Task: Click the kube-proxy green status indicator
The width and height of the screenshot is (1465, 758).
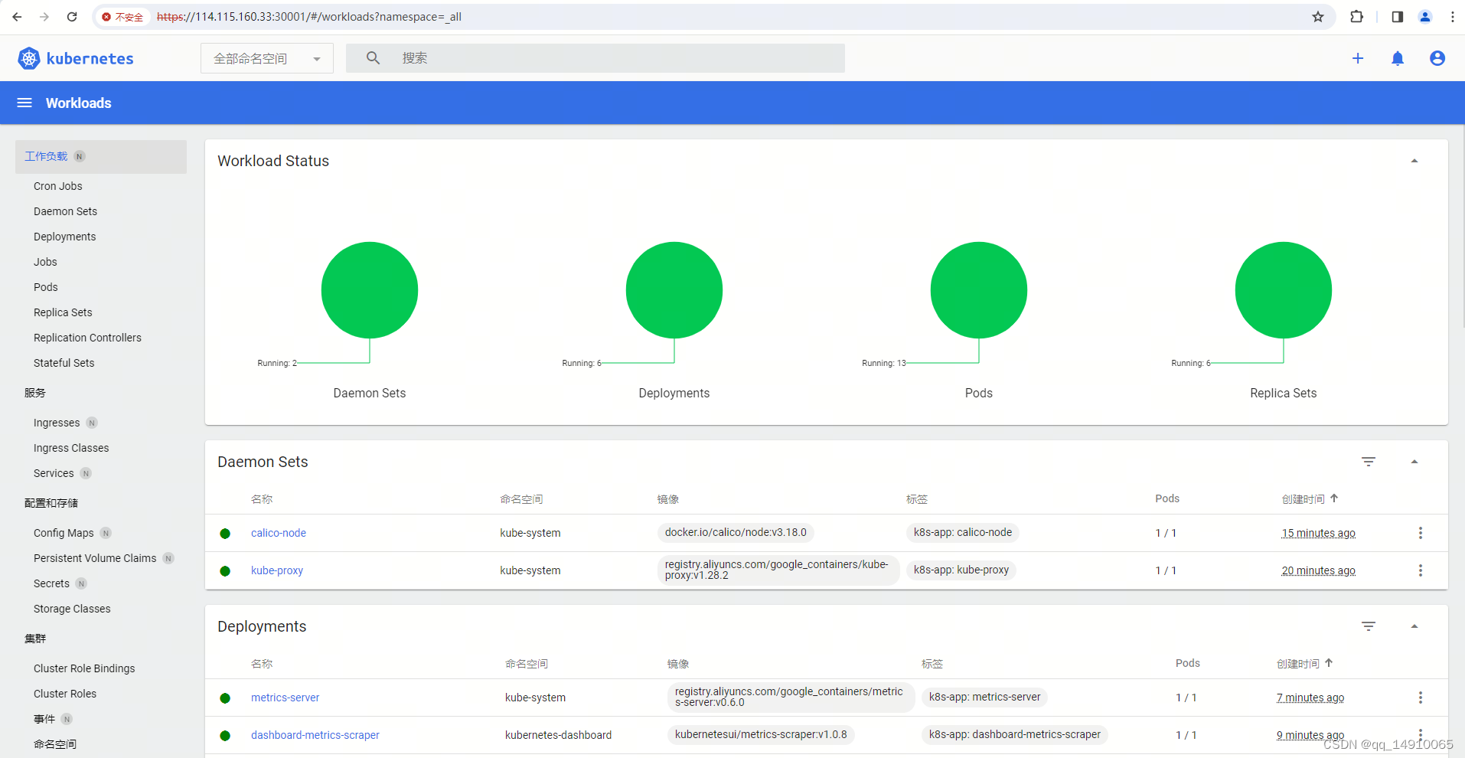Action: tap(225, 571)
